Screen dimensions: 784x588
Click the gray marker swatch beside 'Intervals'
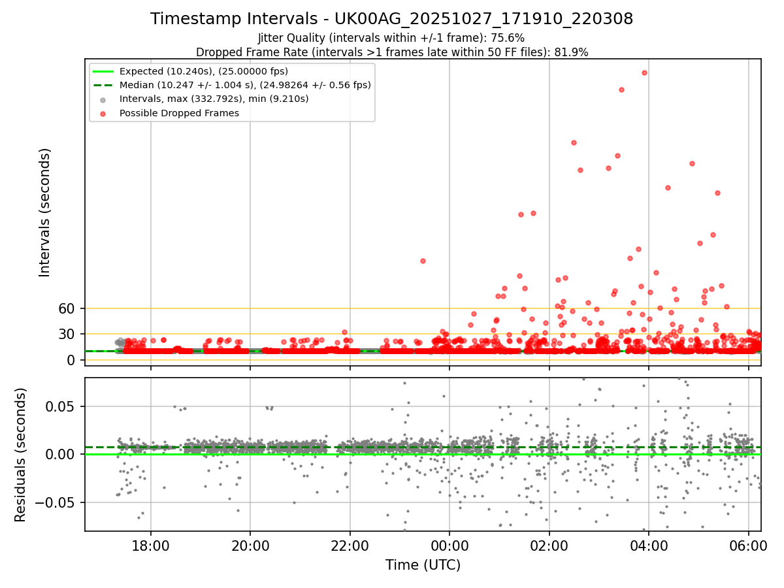(x=103, y=99)
